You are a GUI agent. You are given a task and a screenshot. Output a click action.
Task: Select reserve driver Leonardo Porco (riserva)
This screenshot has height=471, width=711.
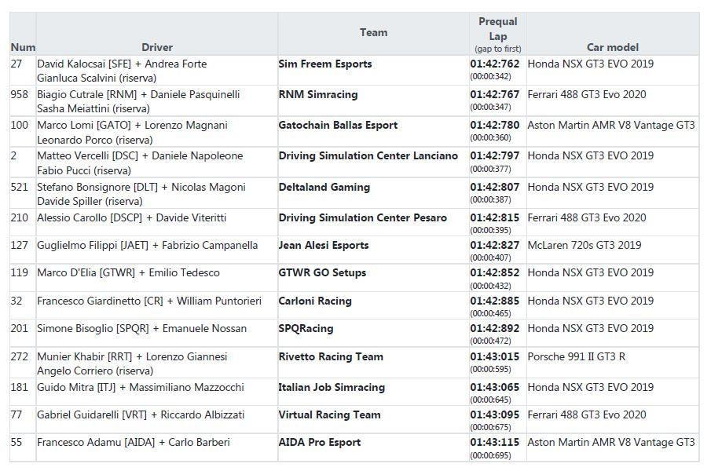pos(95,140)
